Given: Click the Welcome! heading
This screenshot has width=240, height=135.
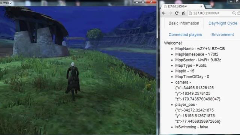Looking at the screenshot, I should click(x=173, y=43).
